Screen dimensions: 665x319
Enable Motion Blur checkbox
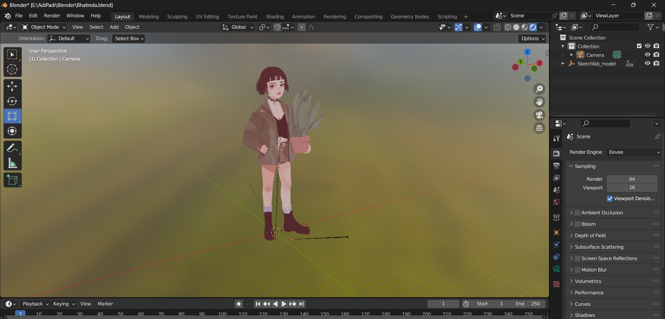pos(577,270)
